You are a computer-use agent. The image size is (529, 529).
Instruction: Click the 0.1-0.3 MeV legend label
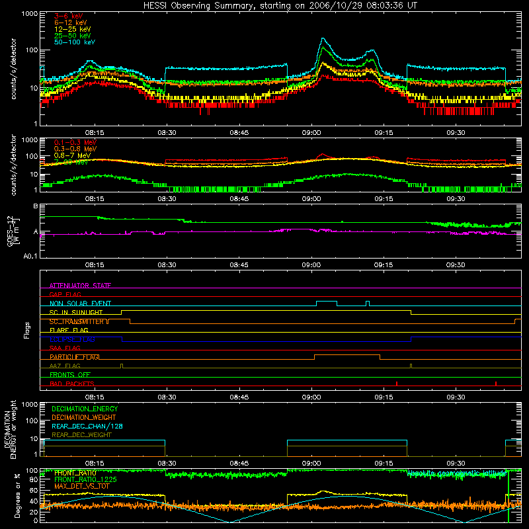(x=75, y=142)
